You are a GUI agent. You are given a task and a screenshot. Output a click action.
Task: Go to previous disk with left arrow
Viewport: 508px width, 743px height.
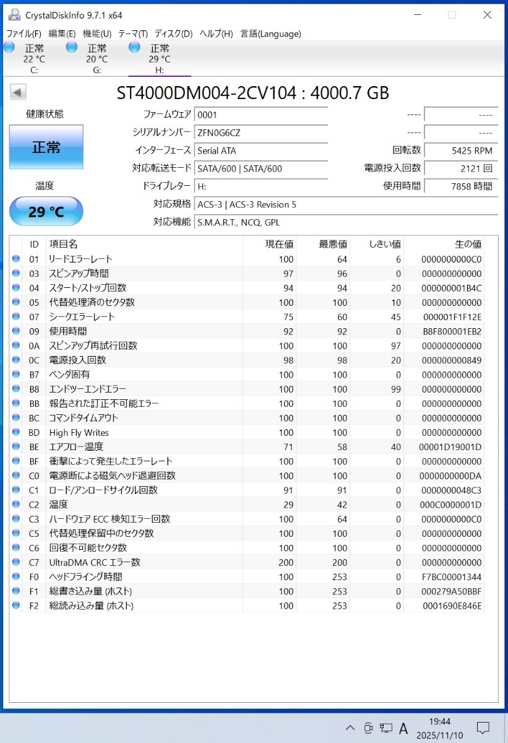click(18, 92)
